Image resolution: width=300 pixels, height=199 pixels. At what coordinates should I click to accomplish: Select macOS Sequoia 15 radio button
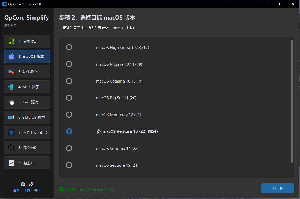(x=69, y=165)
